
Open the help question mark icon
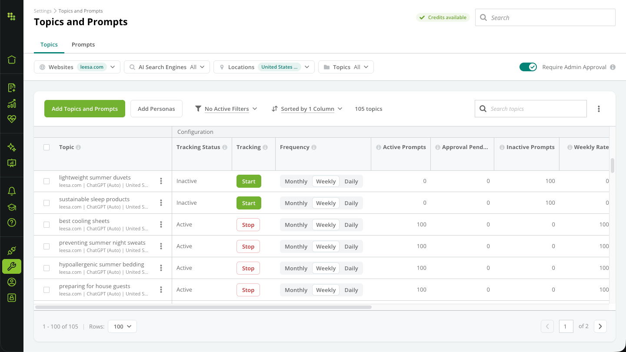click(x=12, y=222)
